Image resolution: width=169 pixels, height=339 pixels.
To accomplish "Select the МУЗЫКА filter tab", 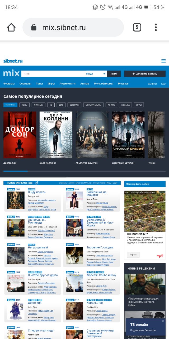I will click(125, 105).
